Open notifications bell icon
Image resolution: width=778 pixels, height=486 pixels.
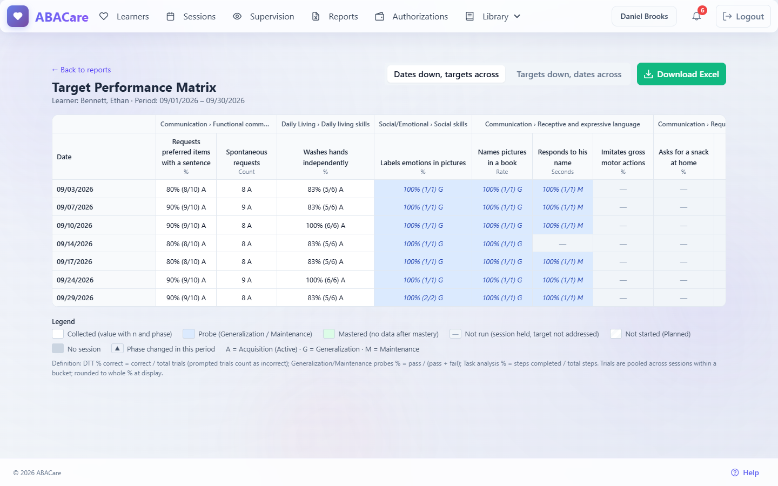click(696, 16)
